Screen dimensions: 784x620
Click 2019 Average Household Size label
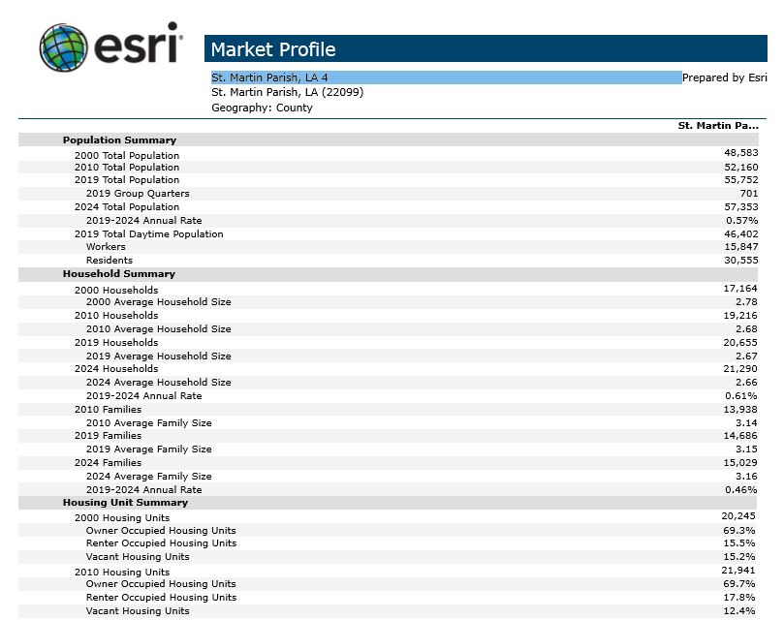pos(159,356)
